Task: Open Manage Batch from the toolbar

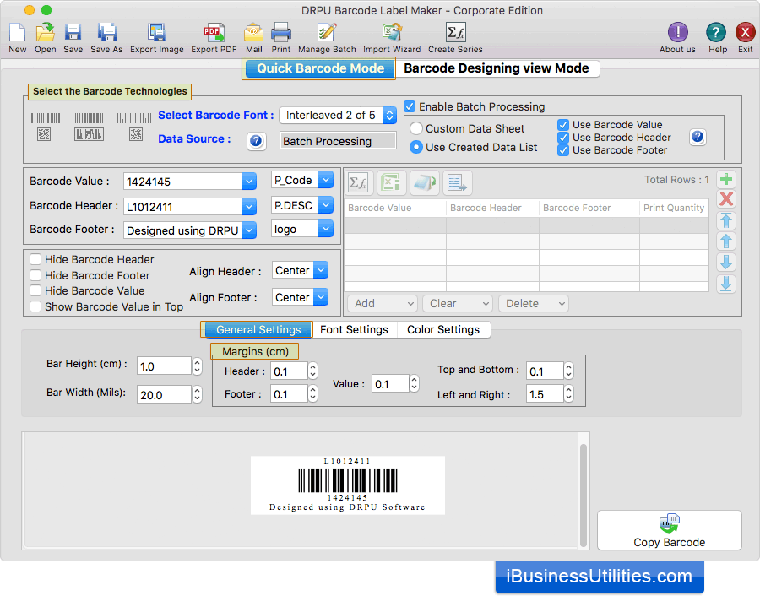Action: pyautogui.click(x=327, y=32)
